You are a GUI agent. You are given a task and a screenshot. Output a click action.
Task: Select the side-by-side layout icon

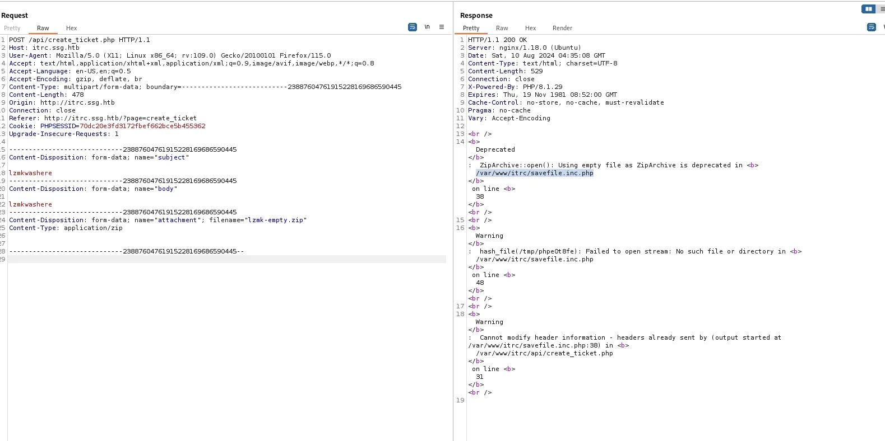pos(868,9)
